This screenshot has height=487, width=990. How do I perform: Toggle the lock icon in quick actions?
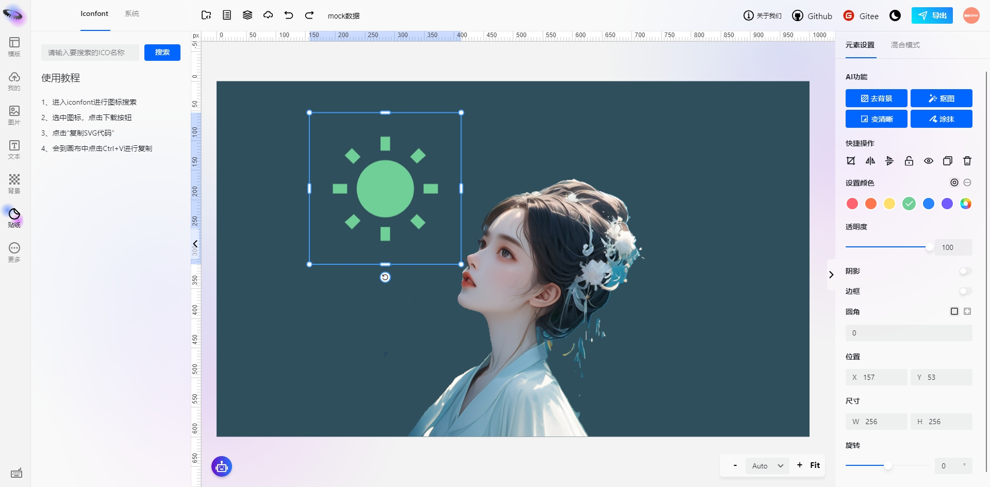pos(909,161)
